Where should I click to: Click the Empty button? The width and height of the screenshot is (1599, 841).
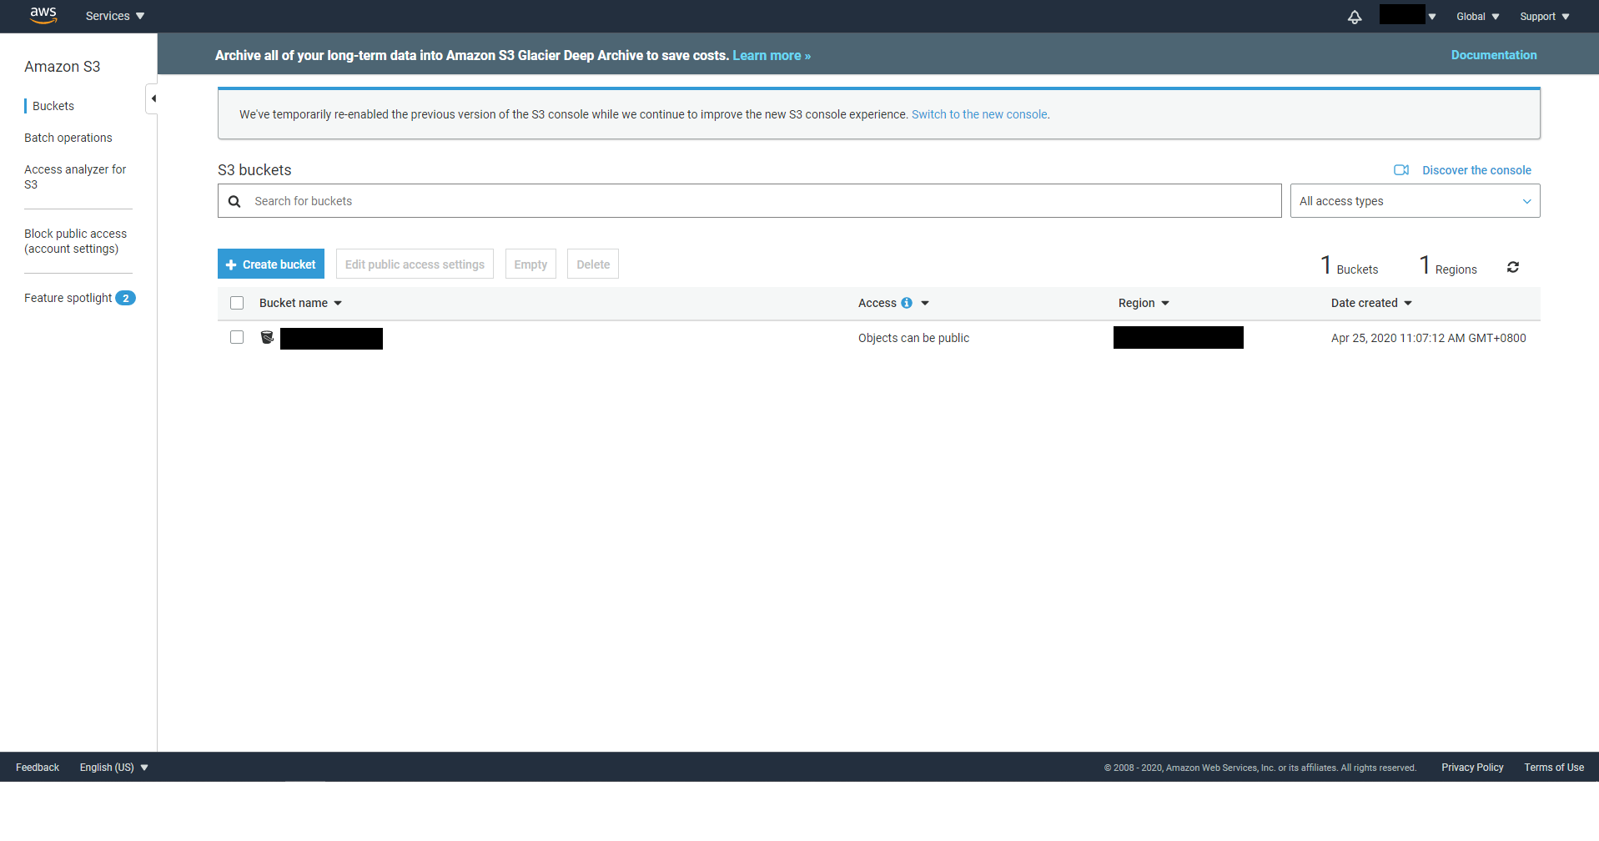(x=530, y=264)
